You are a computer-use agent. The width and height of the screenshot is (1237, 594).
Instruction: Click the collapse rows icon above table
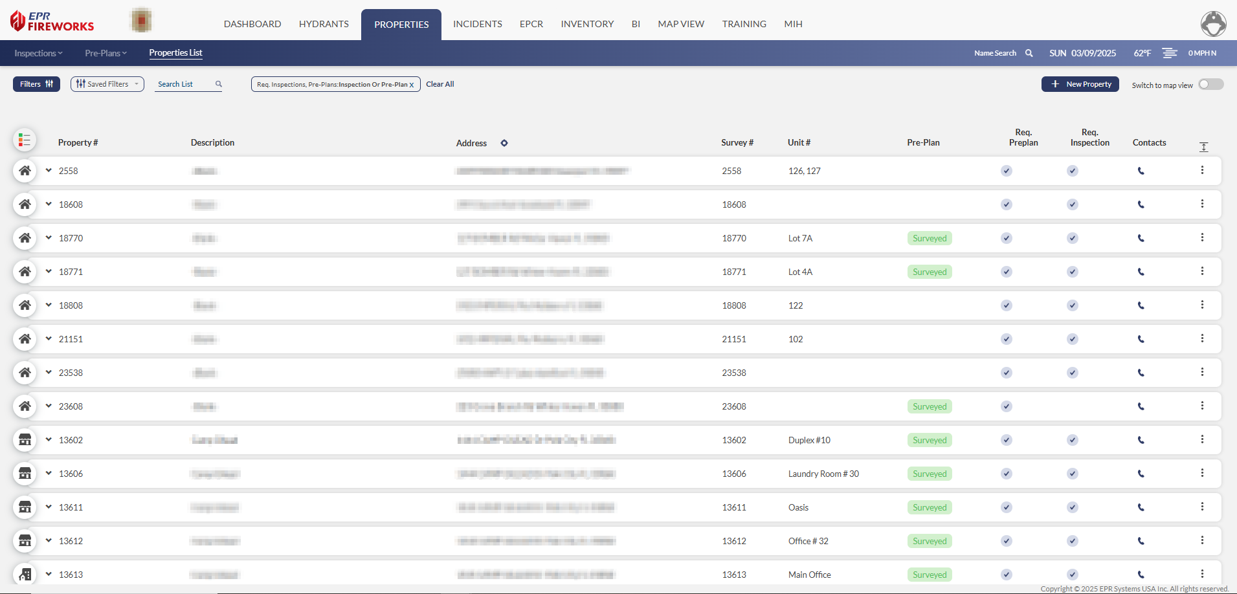(x=1203, y=147)
